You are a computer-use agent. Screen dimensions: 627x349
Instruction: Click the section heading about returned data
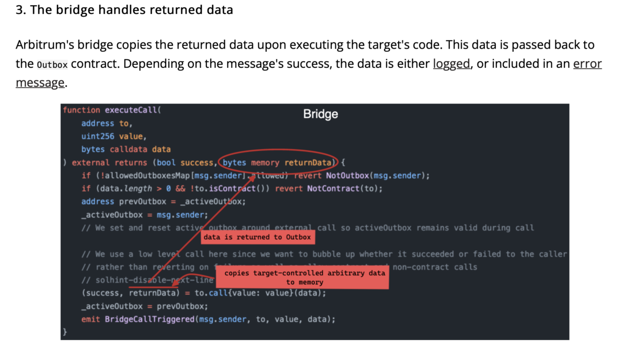tap(124, 10)
